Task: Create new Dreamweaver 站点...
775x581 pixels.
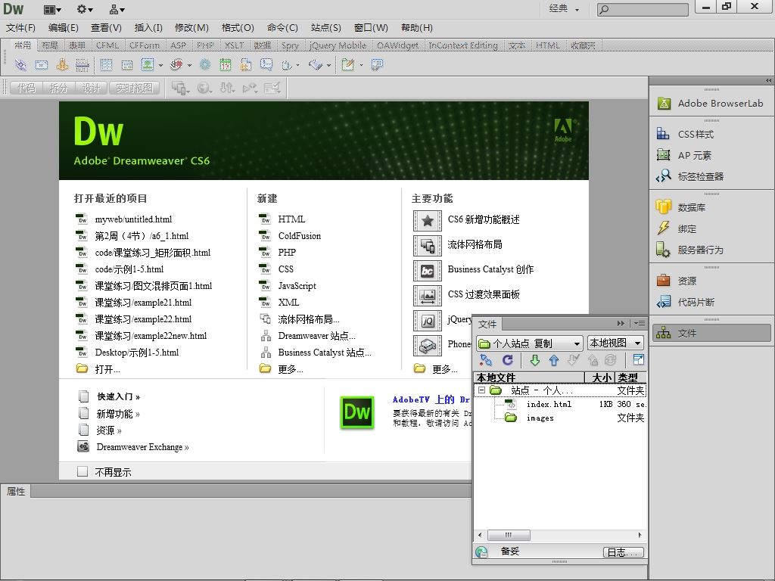Action: (x=307, y=336)
